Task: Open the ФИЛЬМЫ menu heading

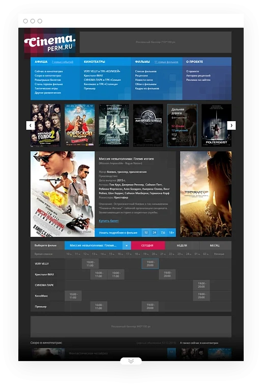Action: [142, 62]
